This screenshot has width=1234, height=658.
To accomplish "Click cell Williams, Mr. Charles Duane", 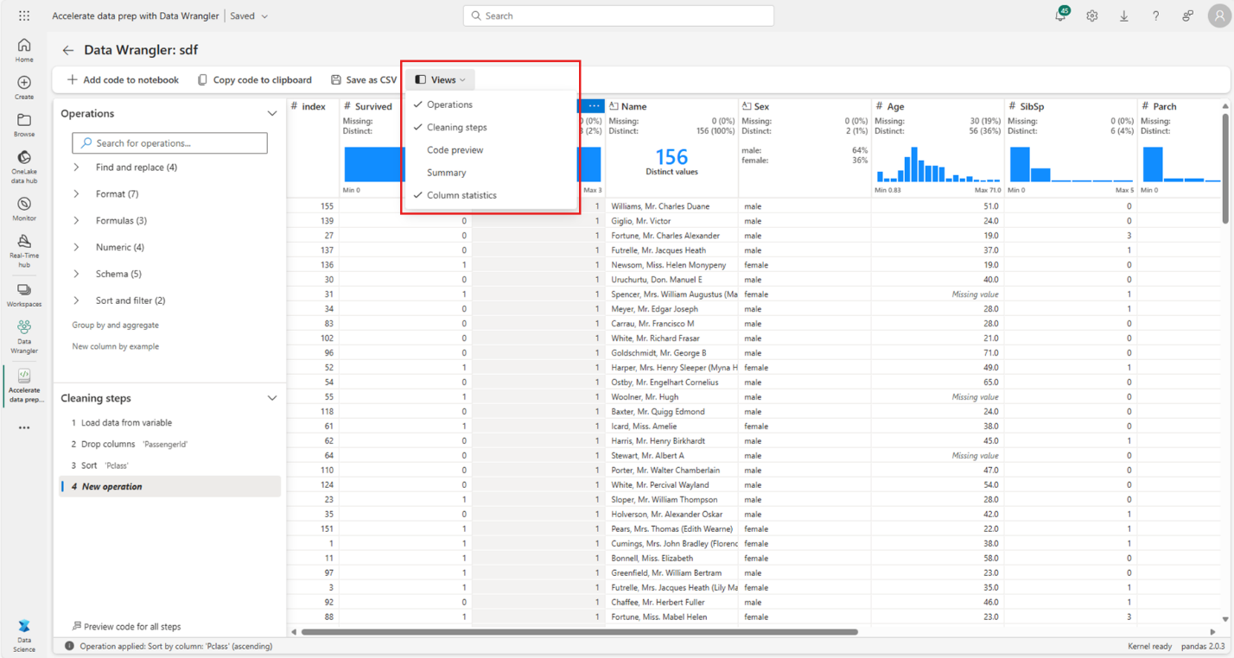I will [x=671, y=206].
